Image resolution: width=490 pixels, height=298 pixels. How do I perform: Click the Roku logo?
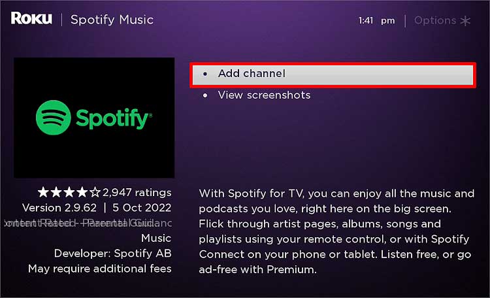click(x=32, y=18)
